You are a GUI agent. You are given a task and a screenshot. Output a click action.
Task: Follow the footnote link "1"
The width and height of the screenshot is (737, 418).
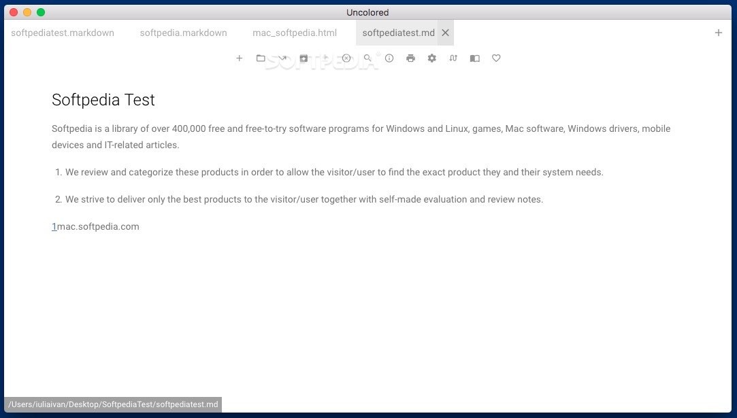(x=54, y=226)
